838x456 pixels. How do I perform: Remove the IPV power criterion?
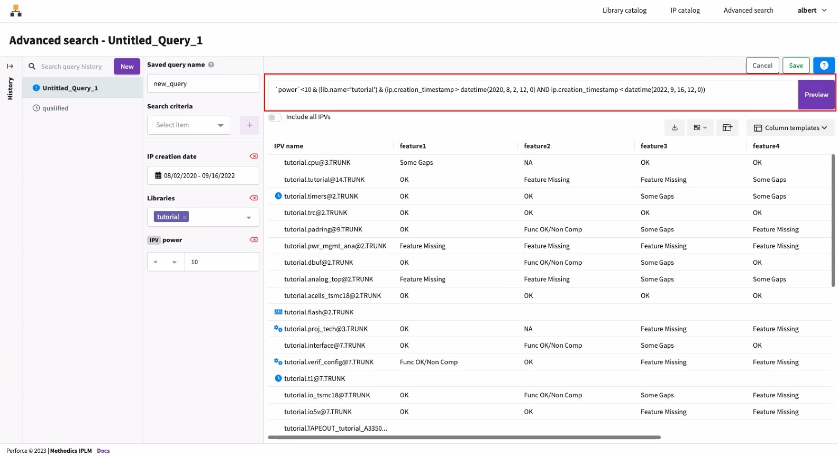253,240
